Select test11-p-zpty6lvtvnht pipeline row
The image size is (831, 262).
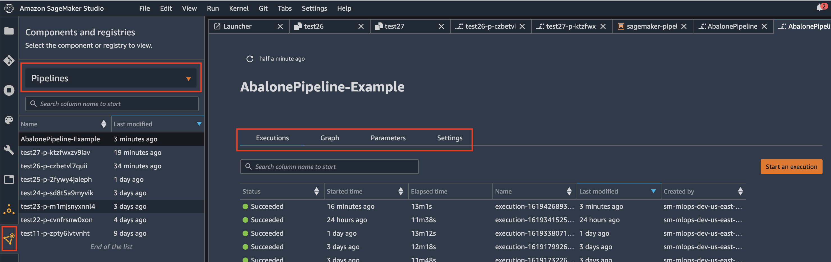[x=111, y=233]
